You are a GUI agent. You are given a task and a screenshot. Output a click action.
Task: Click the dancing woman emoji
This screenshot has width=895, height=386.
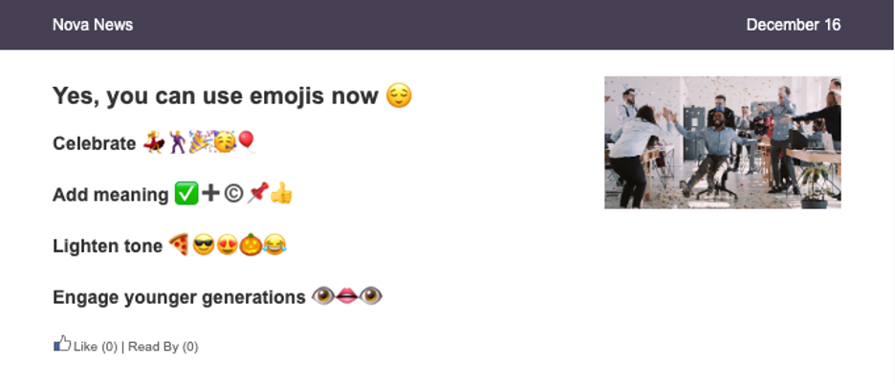[154, 142]
